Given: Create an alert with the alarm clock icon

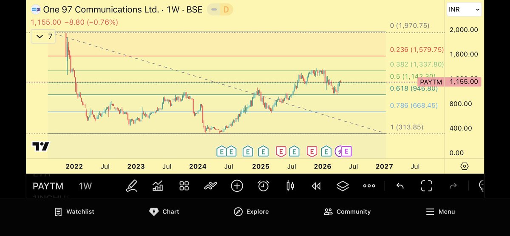Looking at the screenshot, I should pos(263,186).
